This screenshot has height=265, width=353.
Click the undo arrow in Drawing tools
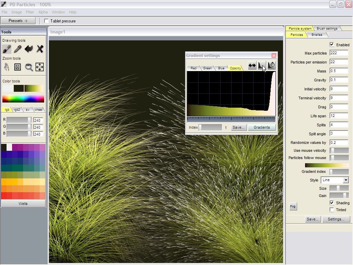tap(29, 49)
